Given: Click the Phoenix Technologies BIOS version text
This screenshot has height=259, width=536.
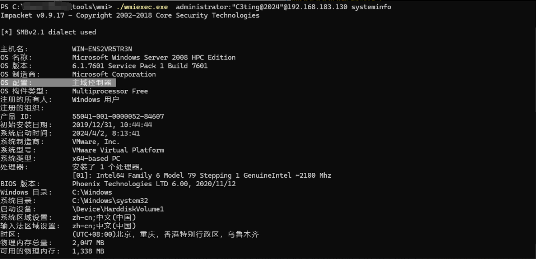Looking at the screenshot, I should click(154, 184).
